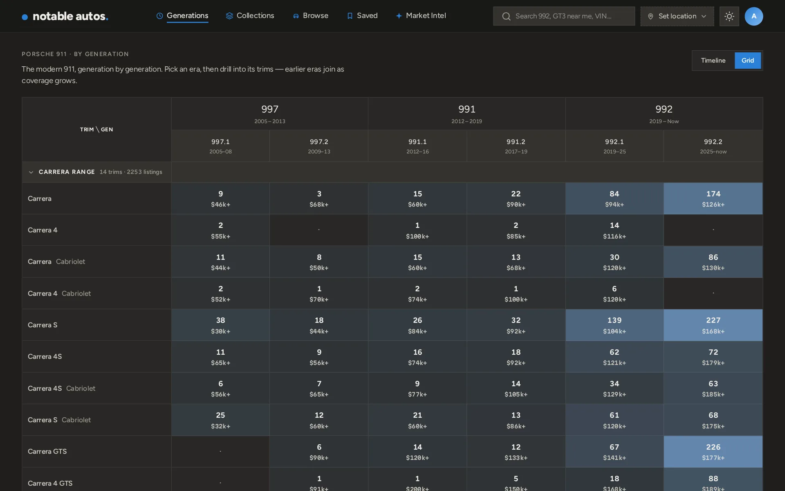This screenshot has height=491, width=785.
Task: Select the 991 generation header
Action: click(x=467, y=114)
